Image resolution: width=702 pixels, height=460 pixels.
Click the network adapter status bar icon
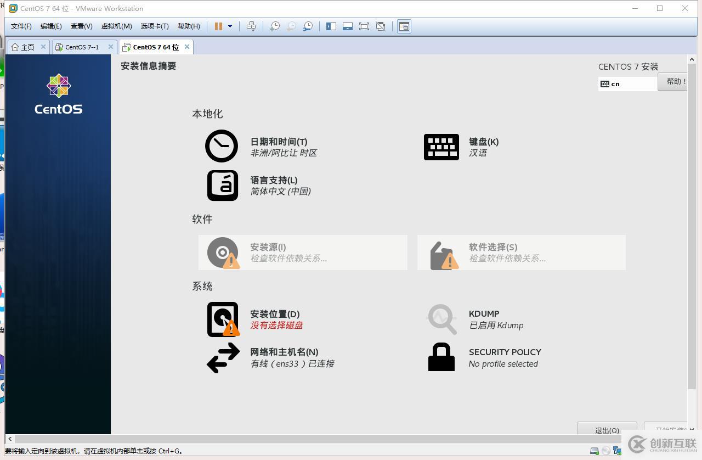pos(618,451)
